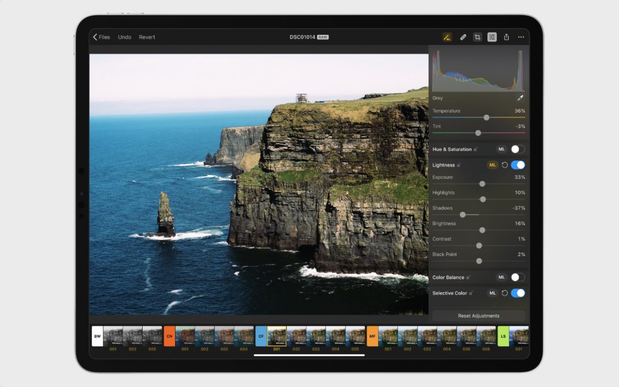Disable the Lightness toggle
The width and height of the screenshot is (619, 387).
[518, 165]
